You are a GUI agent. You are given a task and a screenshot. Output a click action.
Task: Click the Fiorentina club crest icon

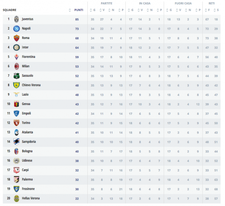coord(16,57)
